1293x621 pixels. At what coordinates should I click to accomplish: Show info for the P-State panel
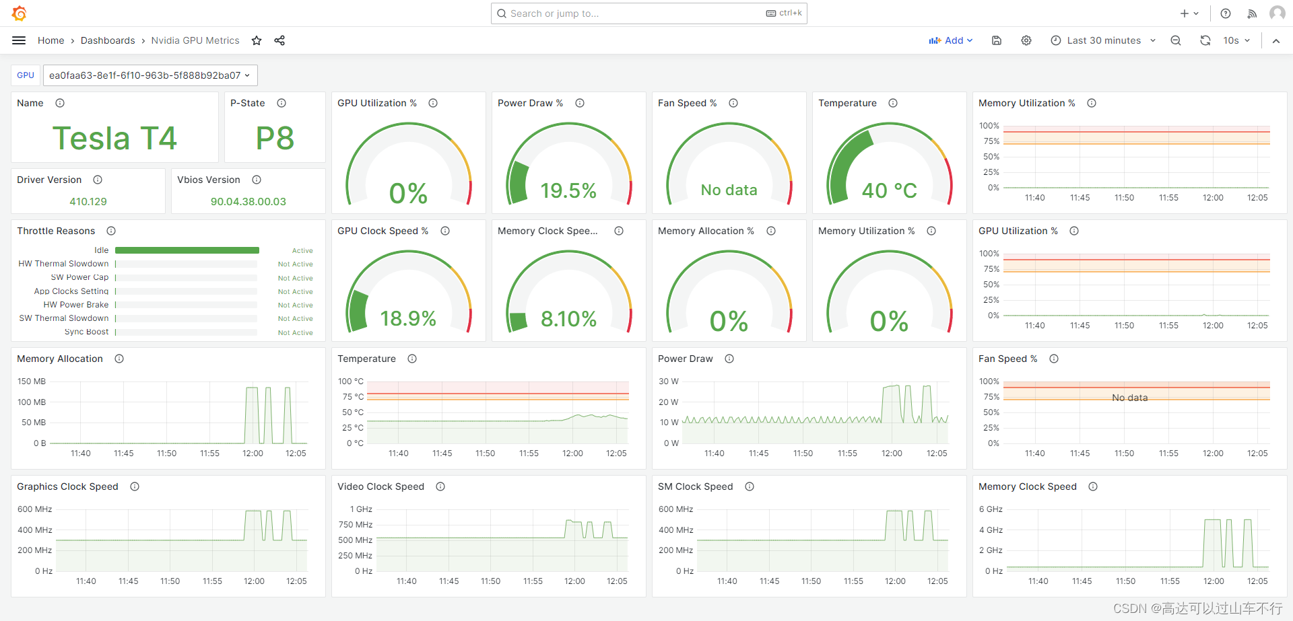[x=281, y=103]
